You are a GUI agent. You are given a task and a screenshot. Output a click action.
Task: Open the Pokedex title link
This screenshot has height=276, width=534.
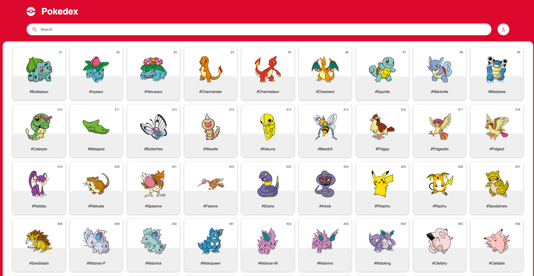point(60,11)
